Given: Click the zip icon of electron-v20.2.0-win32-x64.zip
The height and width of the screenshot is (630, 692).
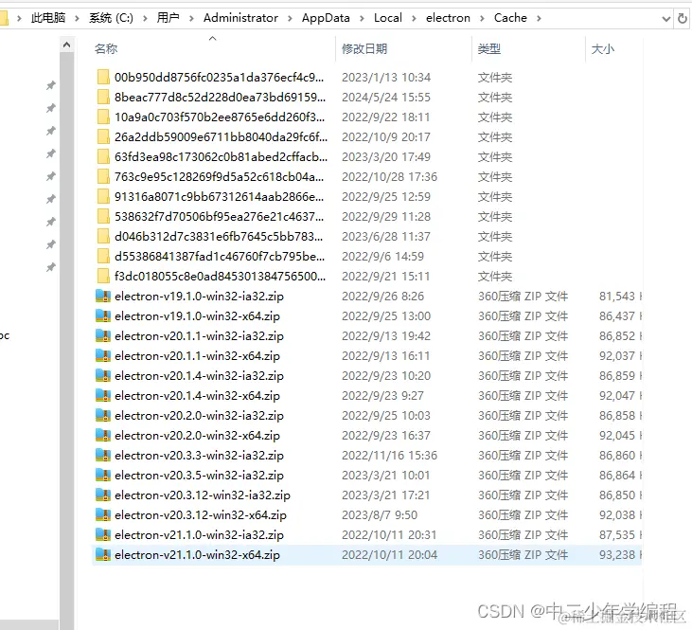Looking at the screenshot, I should tap(103, 435).
